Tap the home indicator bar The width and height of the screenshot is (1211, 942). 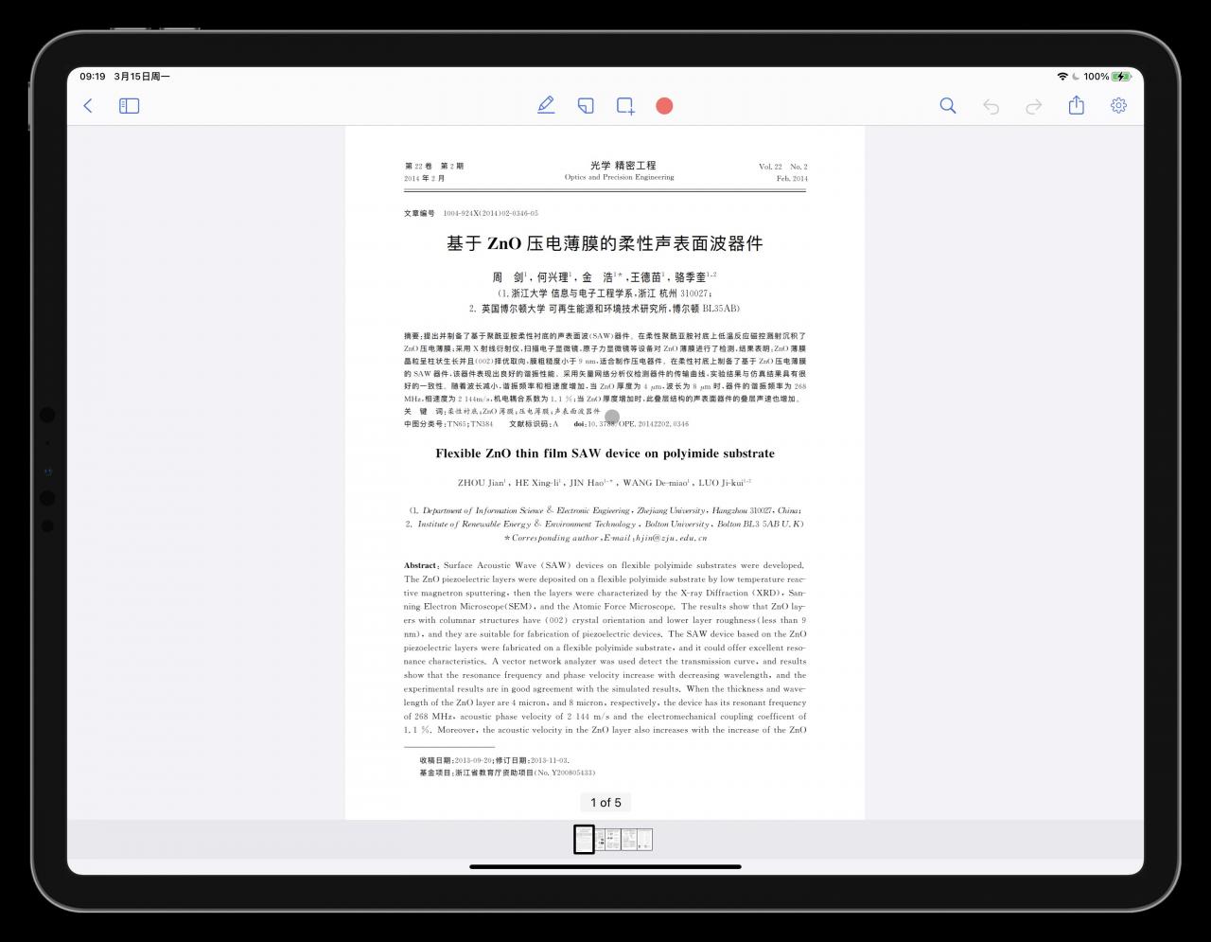(605, 866)
